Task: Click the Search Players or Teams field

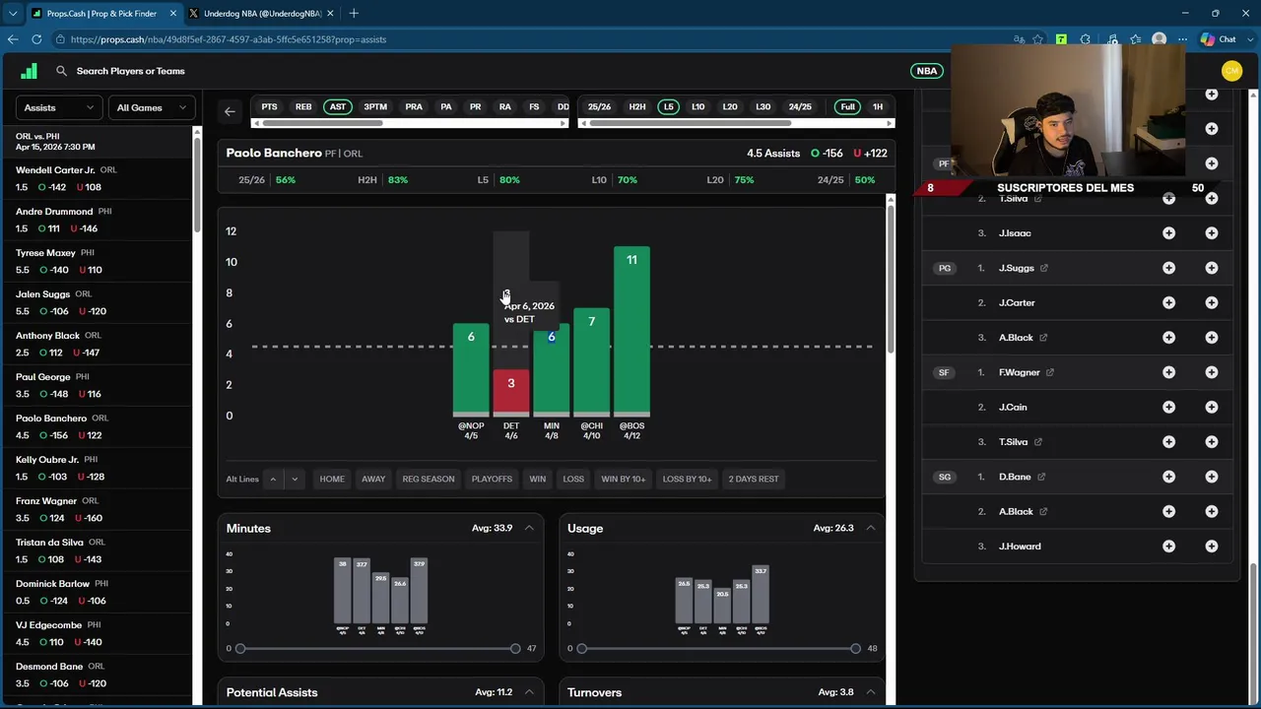Action: click(x=131, y=71)
